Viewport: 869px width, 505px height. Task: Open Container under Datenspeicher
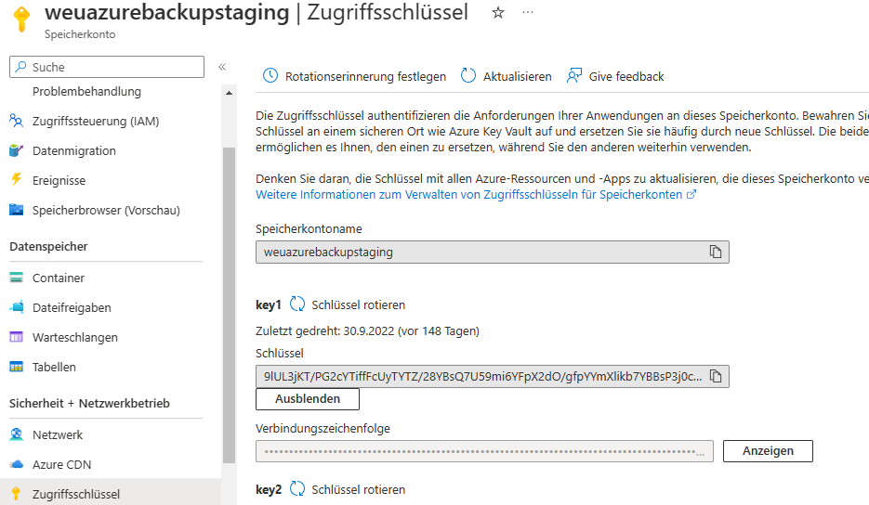click(59, 278)
